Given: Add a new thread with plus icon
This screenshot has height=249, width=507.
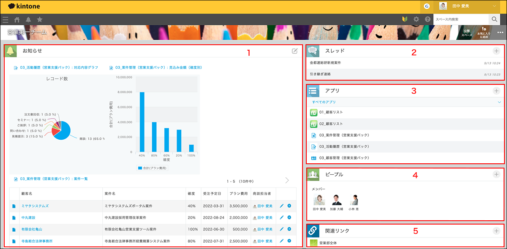Looking at the screenshot, I should coord(496,51).
